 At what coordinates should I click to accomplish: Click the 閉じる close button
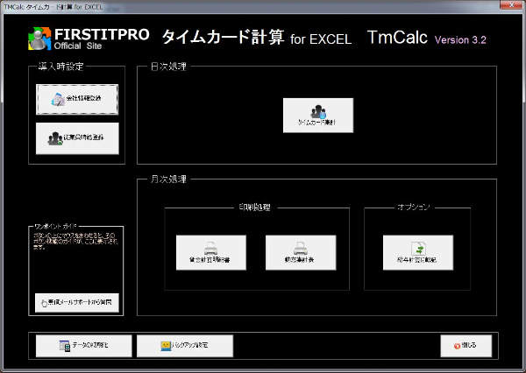point(466,346)
